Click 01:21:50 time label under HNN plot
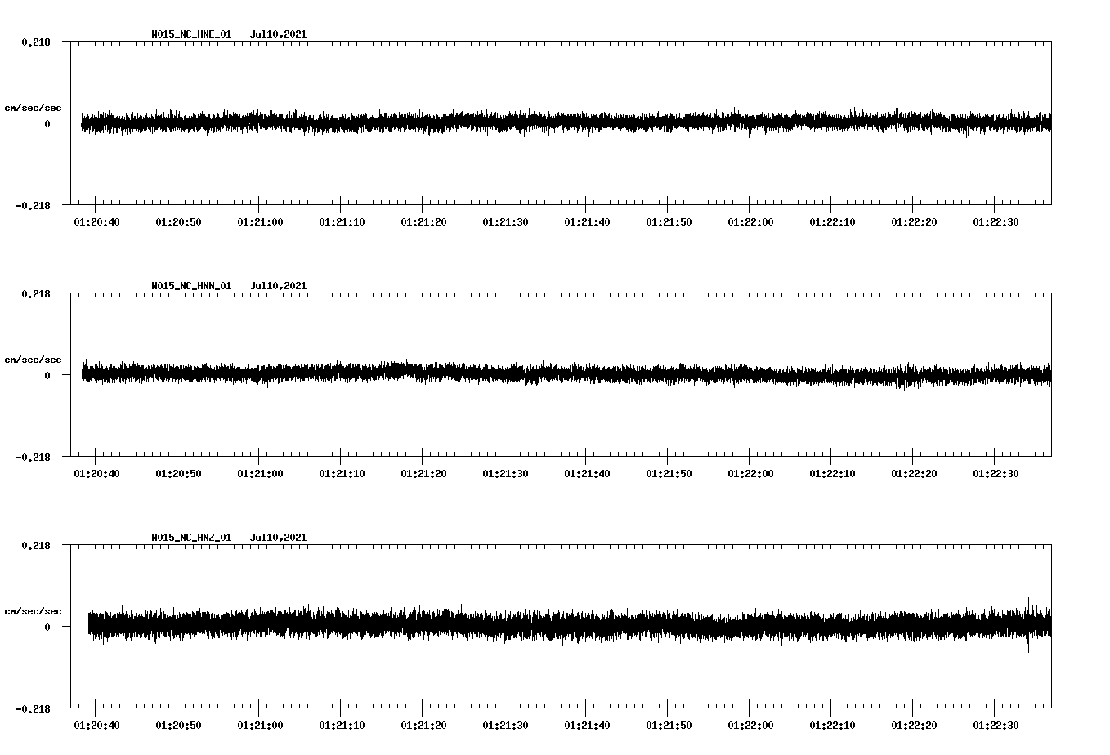 tap(669, 474)
